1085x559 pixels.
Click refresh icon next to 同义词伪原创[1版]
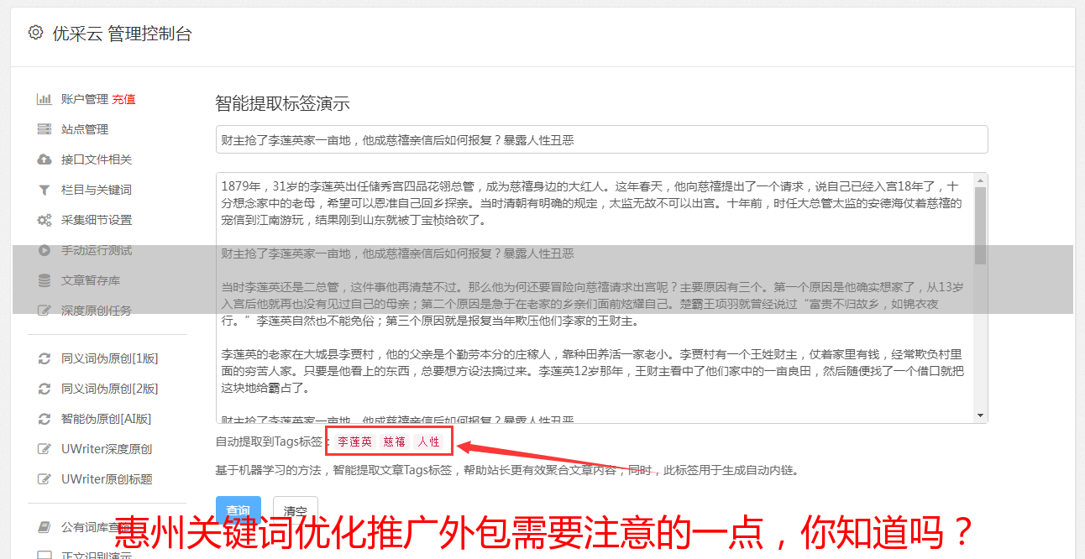[x=45, y=358]
